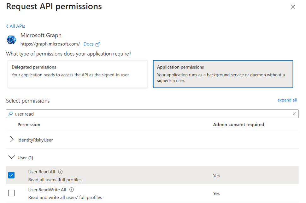
Task: Click the 'Read all users' full profiles' description
Action: coord(55,180)
